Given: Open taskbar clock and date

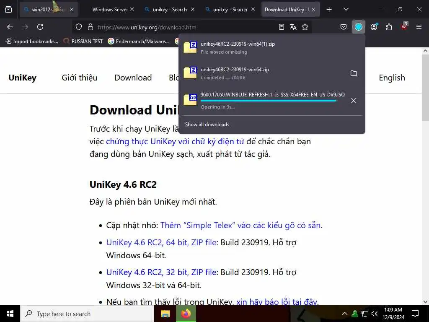Looking at the screenshot, I should click(393, 314).
